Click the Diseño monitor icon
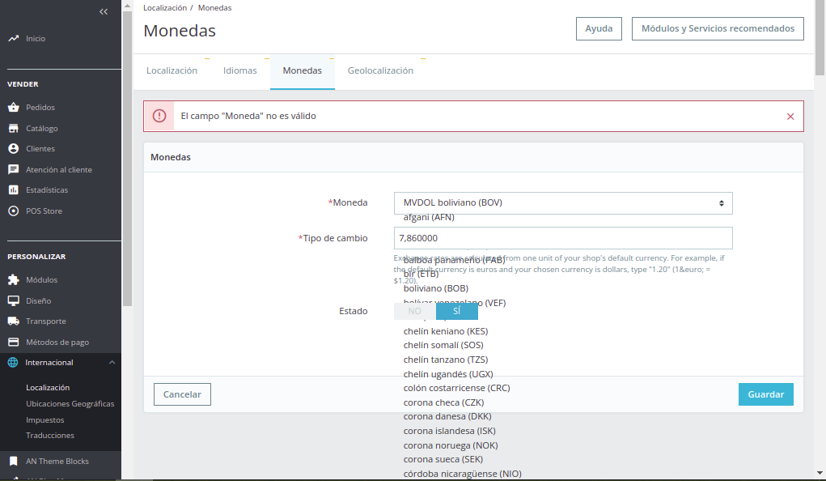 pos(13,300)
